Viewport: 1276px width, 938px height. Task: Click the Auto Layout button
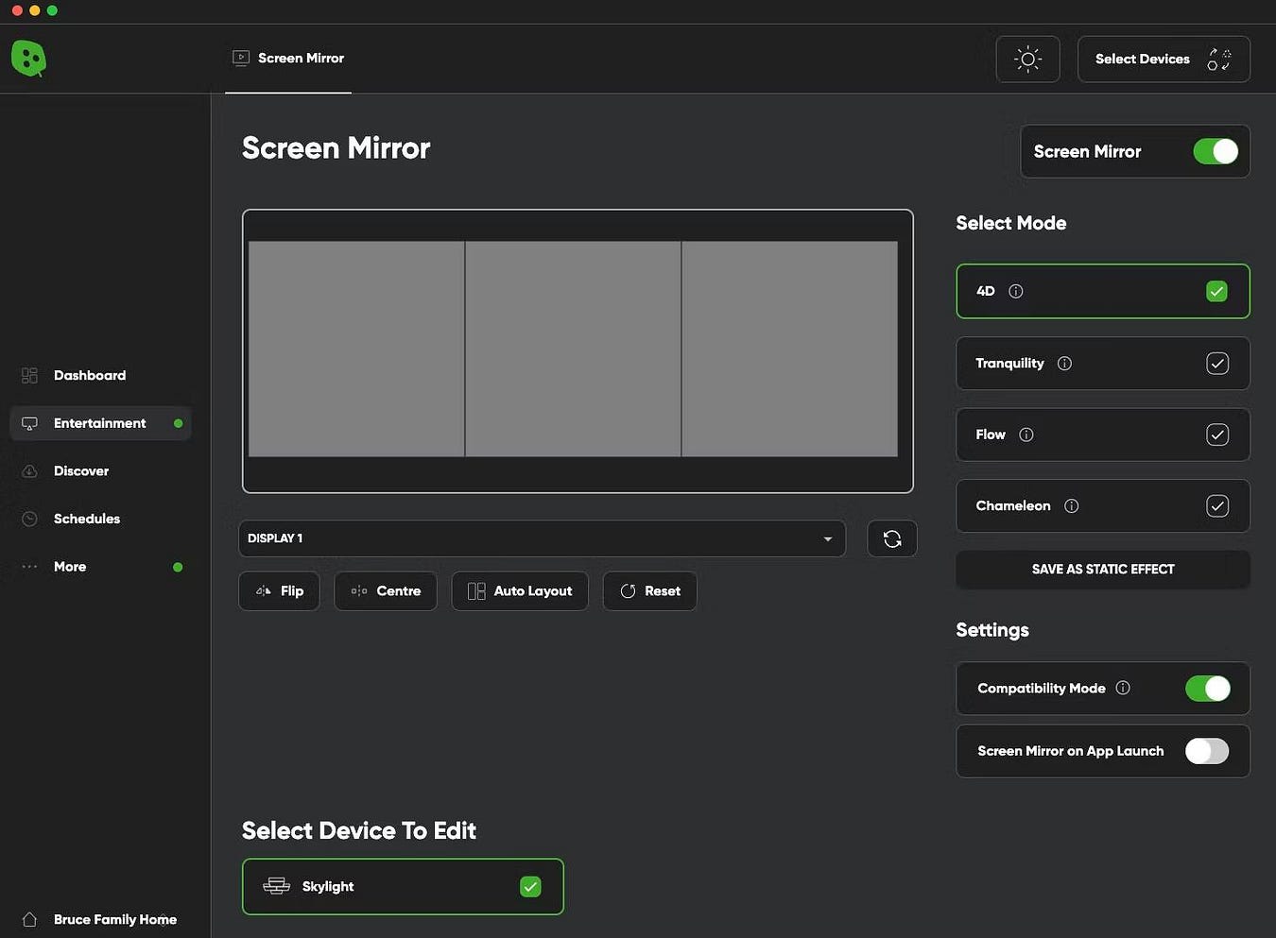tap(520, 591)
